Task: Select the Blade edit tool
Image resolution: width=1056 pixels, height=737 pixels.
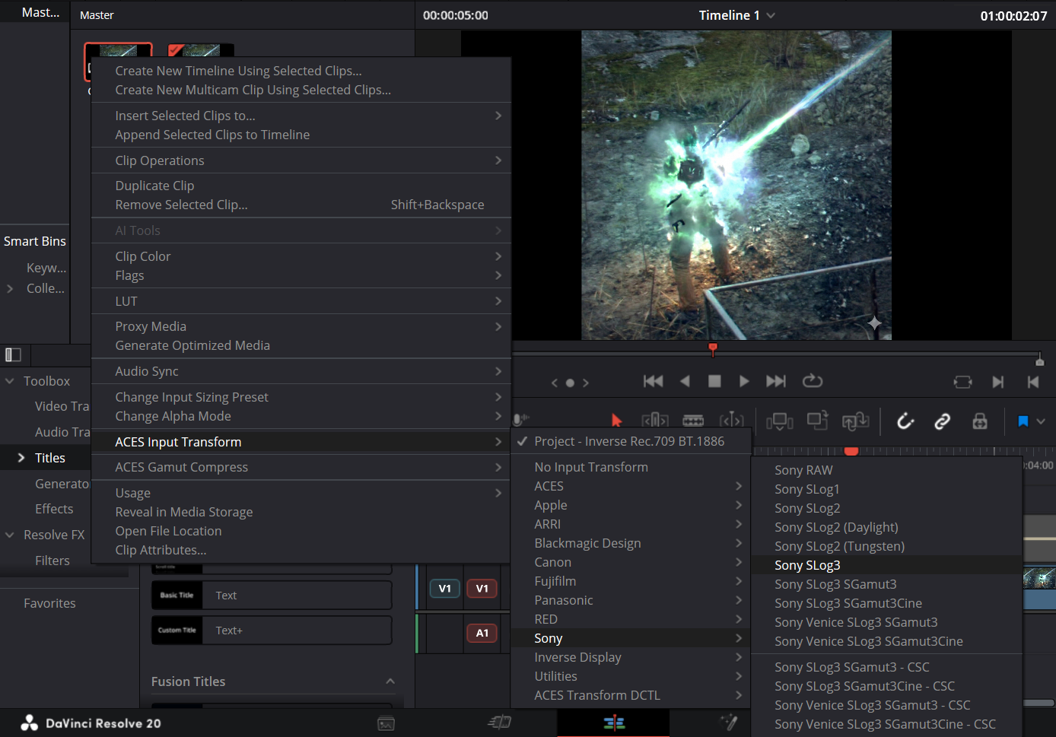Action: (693, 421)
